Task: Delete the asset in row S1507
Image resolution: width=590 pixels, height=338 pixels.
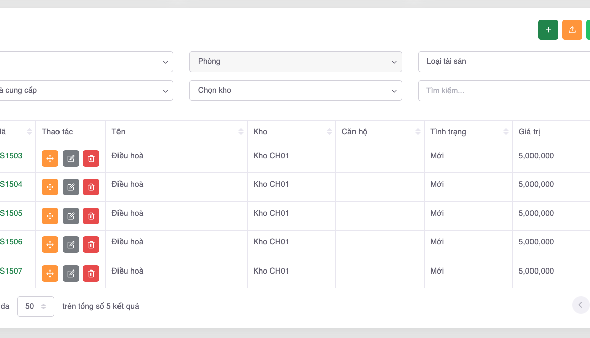Action: (91, 274)
